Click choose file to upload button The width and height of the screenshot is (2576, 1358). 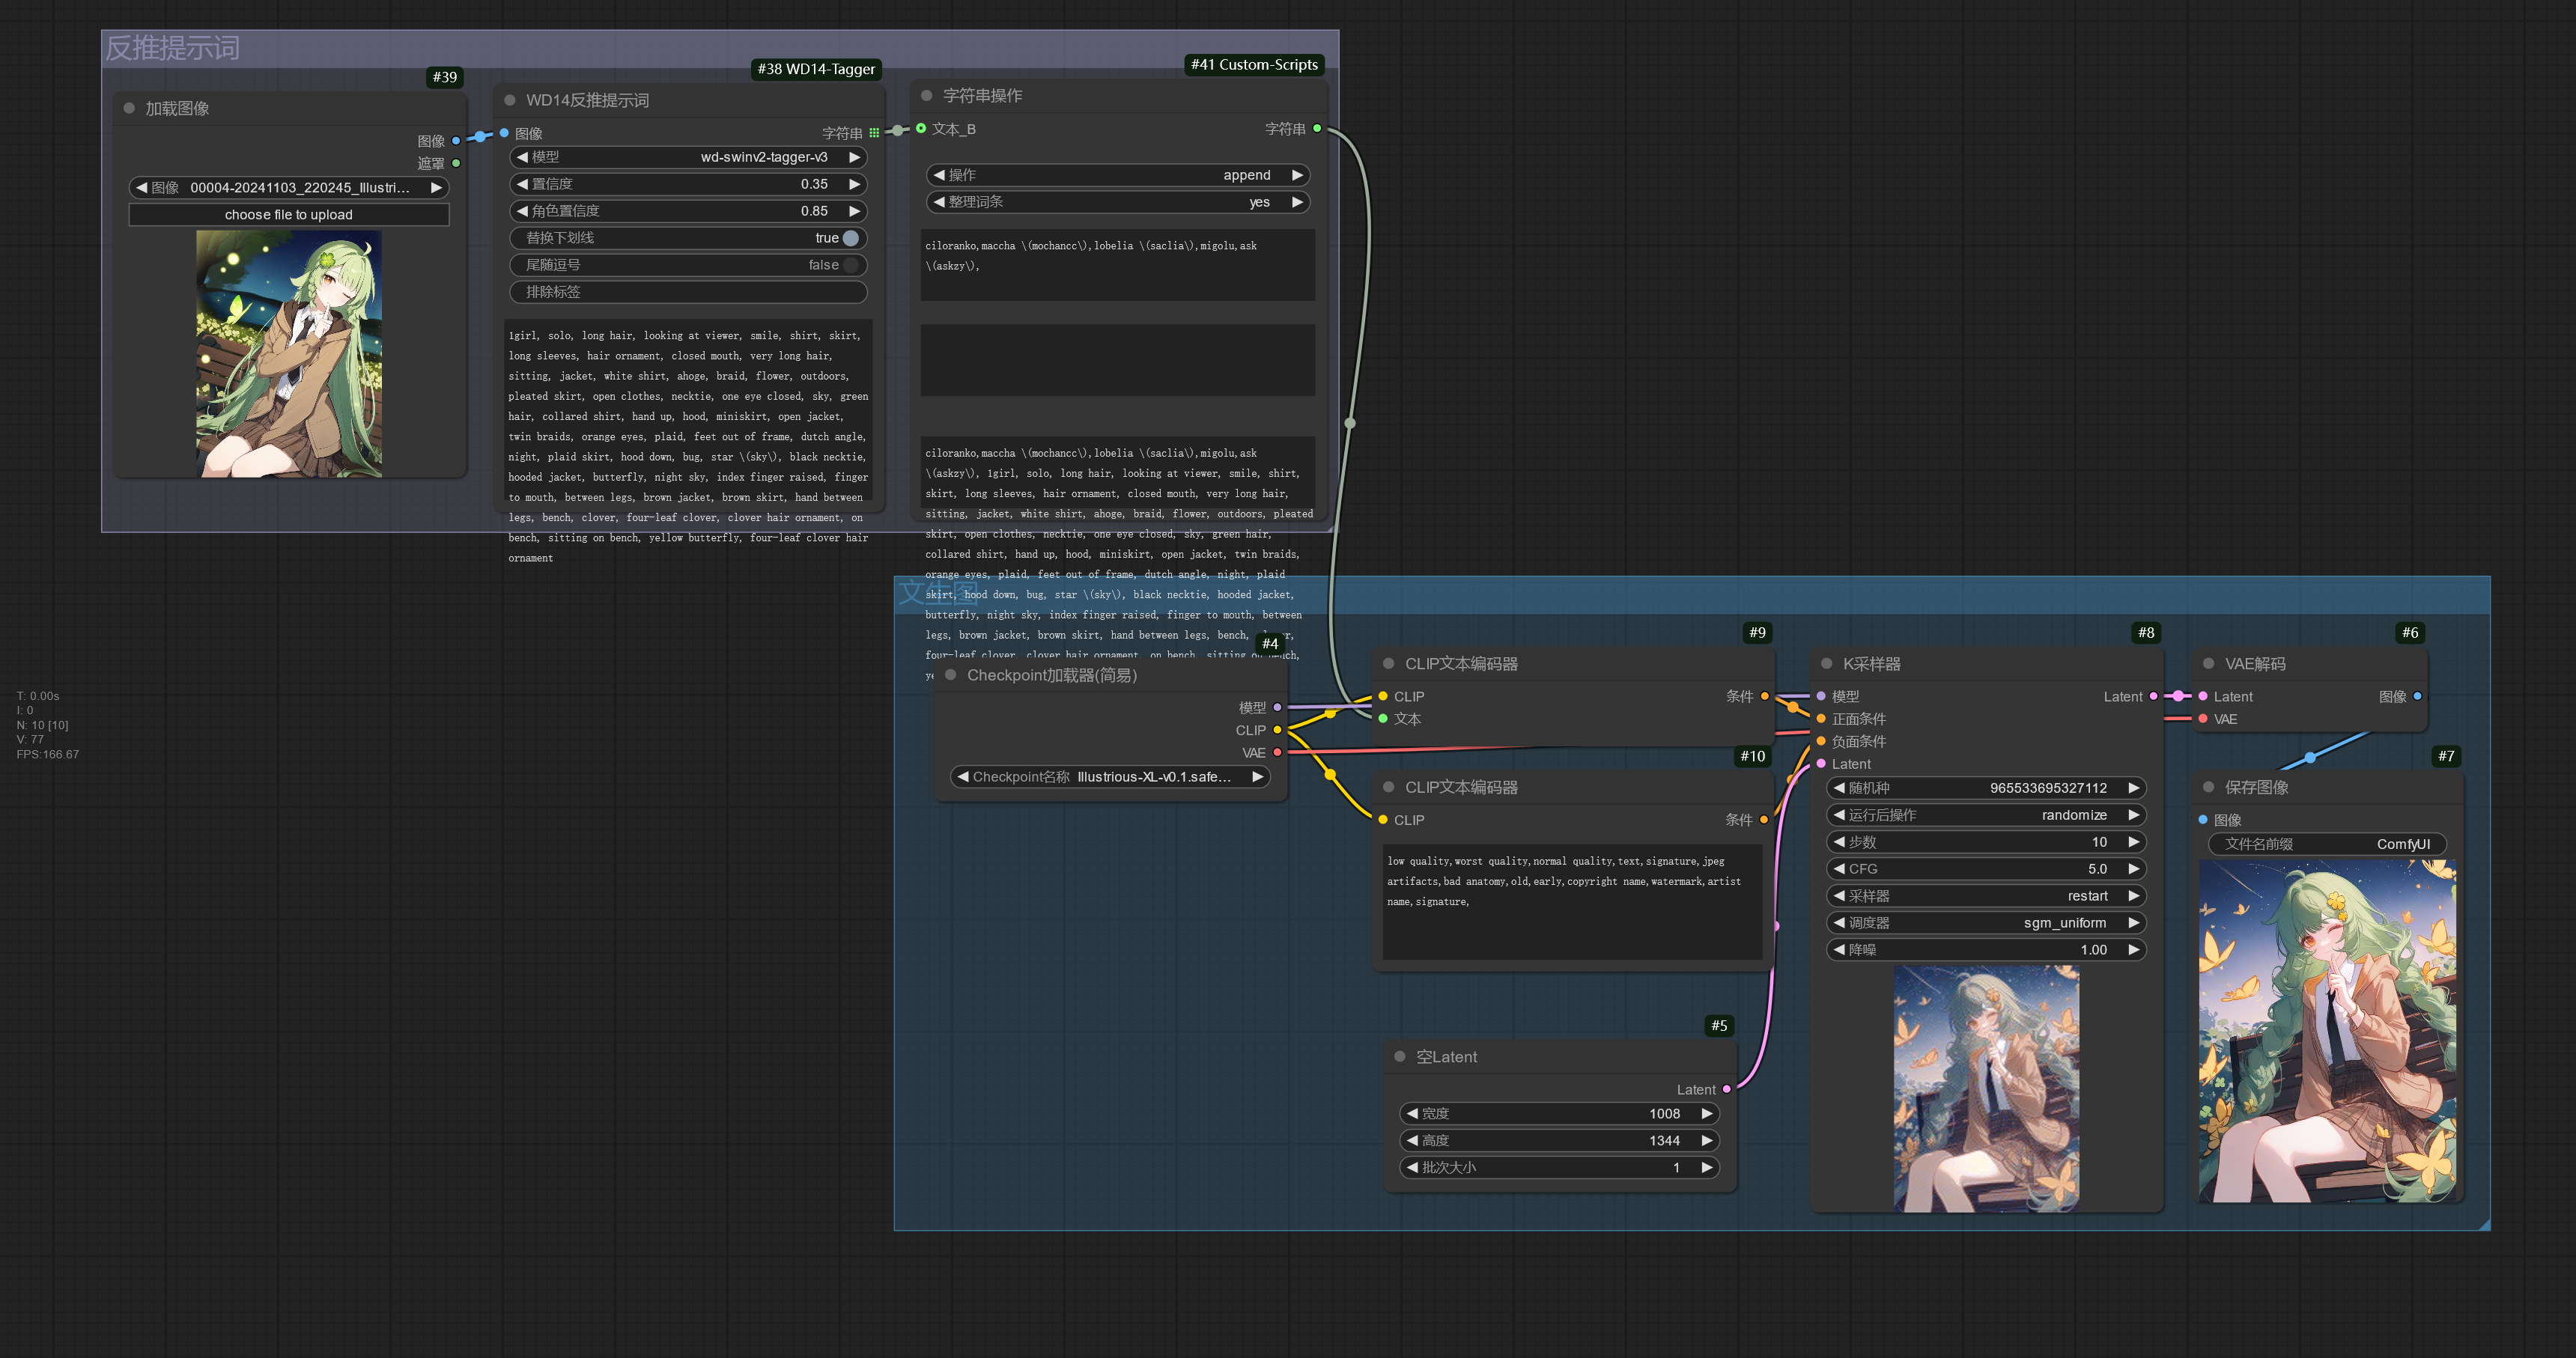click(x=288, y=215)
